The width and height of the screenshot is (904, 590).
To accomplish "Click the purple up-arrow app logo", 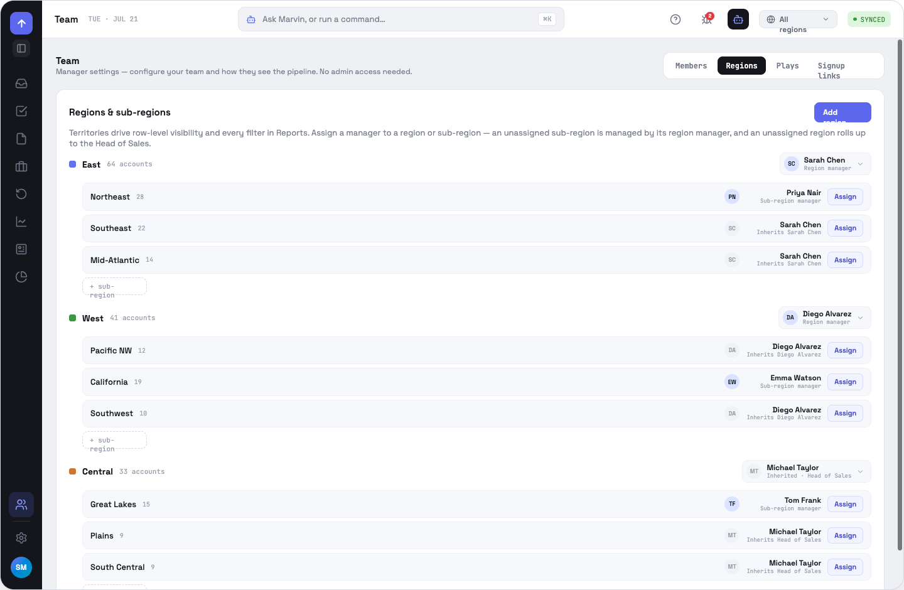I will point(21,23).
